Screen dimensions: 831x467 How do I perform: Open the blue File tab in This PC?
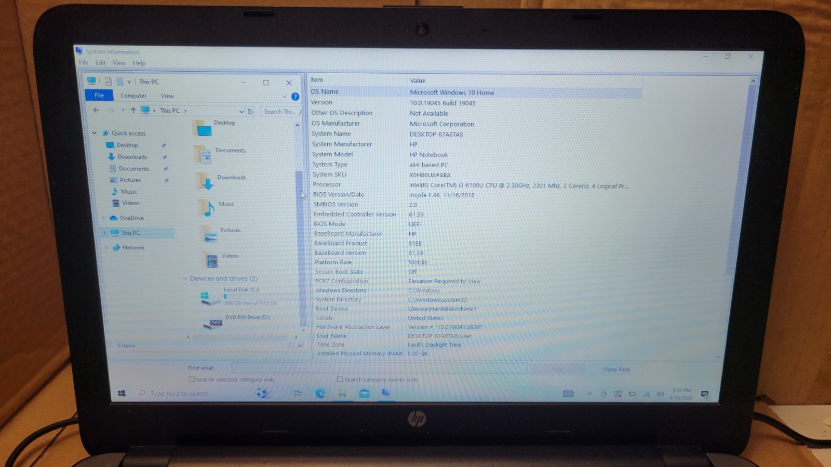(x=99, y=95)
